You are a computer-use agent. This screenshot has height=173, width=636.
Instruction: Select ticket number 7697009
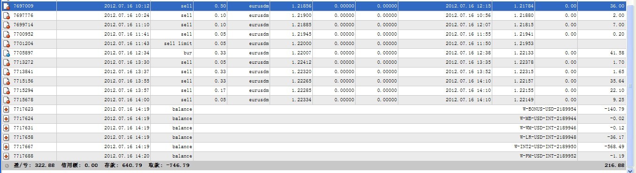(x=23, y=6)
